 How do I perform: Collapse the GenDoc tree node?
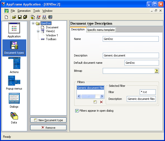33,23
